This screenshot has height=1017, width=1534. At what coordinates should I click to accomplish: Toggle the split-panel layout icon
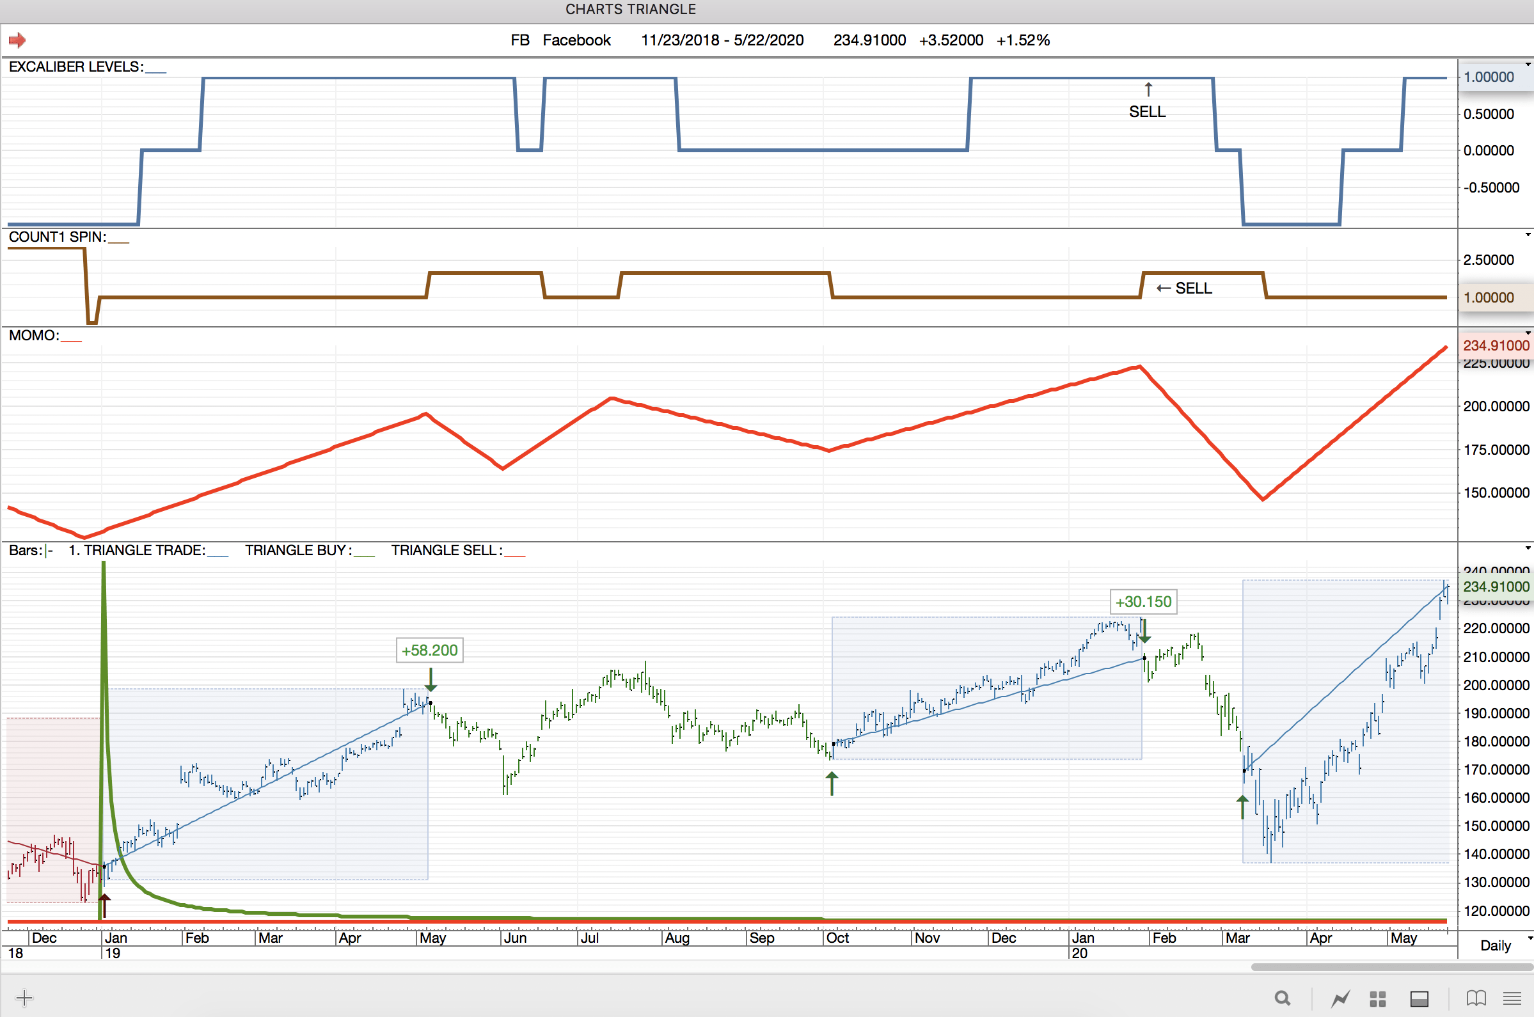[x=1419, y=998]
